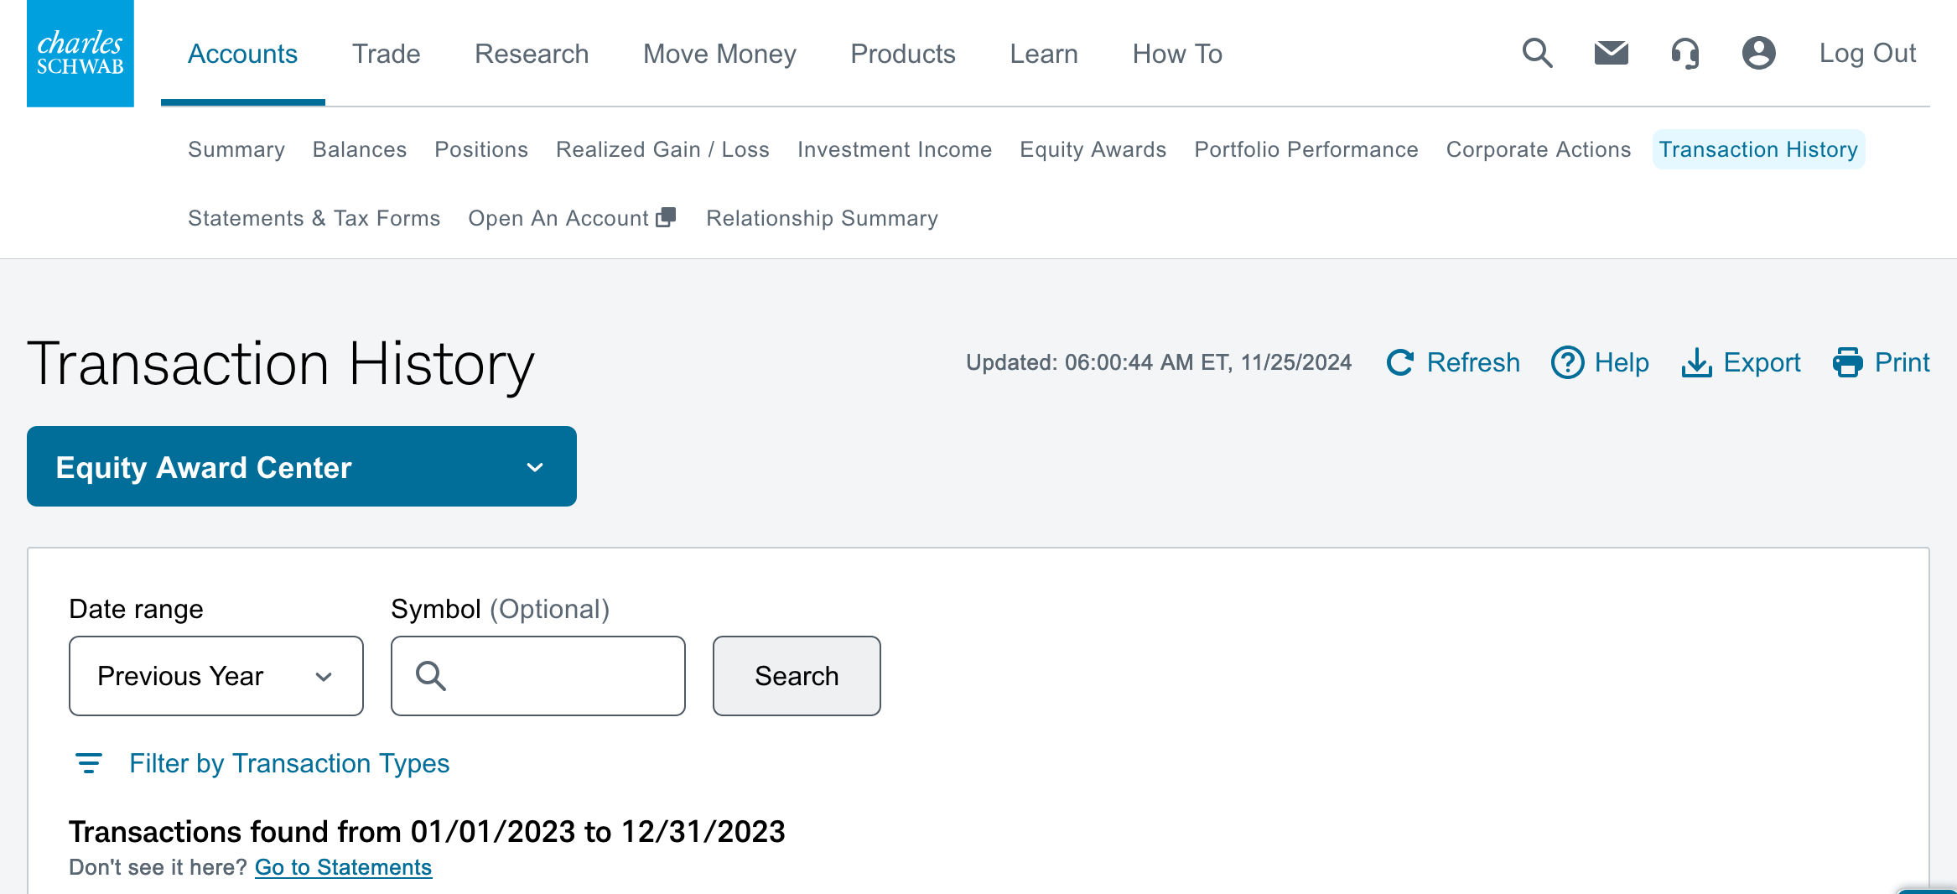Viewport: 1957px width, 894px height.
Task: Follow the Go to Statements link
Action: pos(343,867)
